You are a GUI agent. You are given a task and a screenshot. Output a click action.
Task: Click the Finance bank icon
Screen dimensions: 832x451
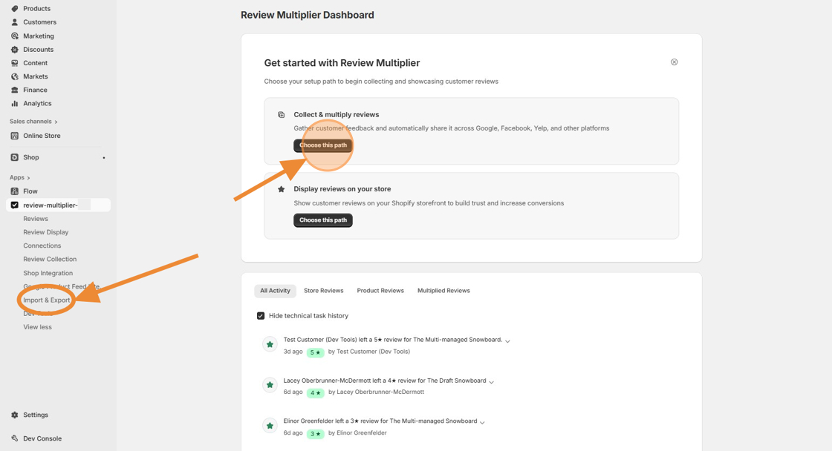click(14, 90)
